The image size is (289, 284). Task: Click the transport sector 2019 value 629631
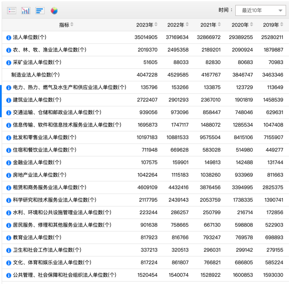tap(275, 112)
